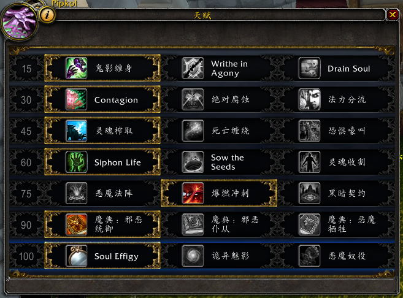Open the info button beside portrait
Viewport: 403px width, 298px height.
tap(47, 15)
